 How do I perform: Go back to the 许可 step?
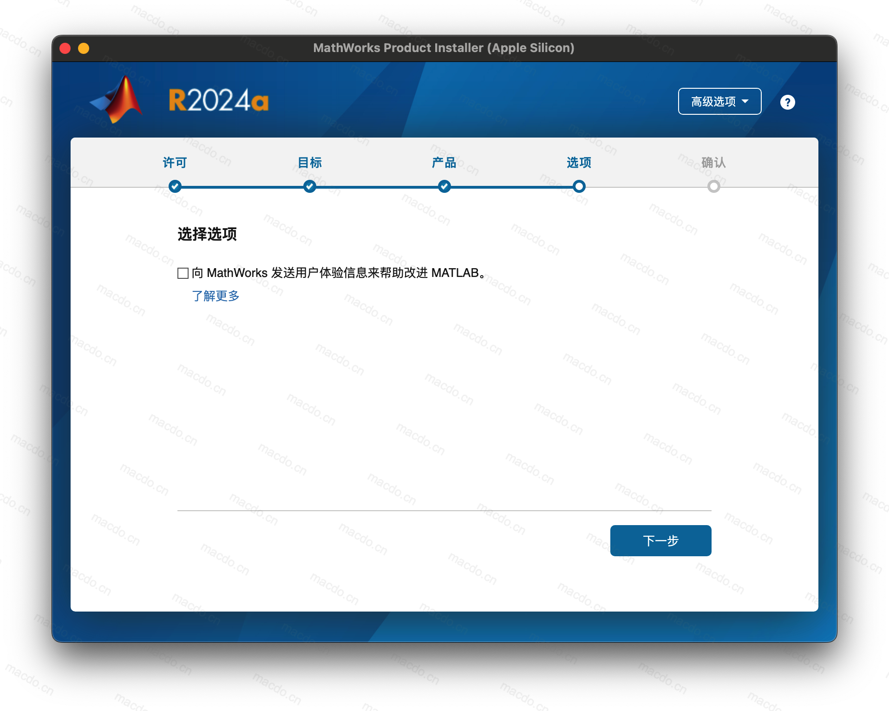pyautogui.click(x=175, y=163)
